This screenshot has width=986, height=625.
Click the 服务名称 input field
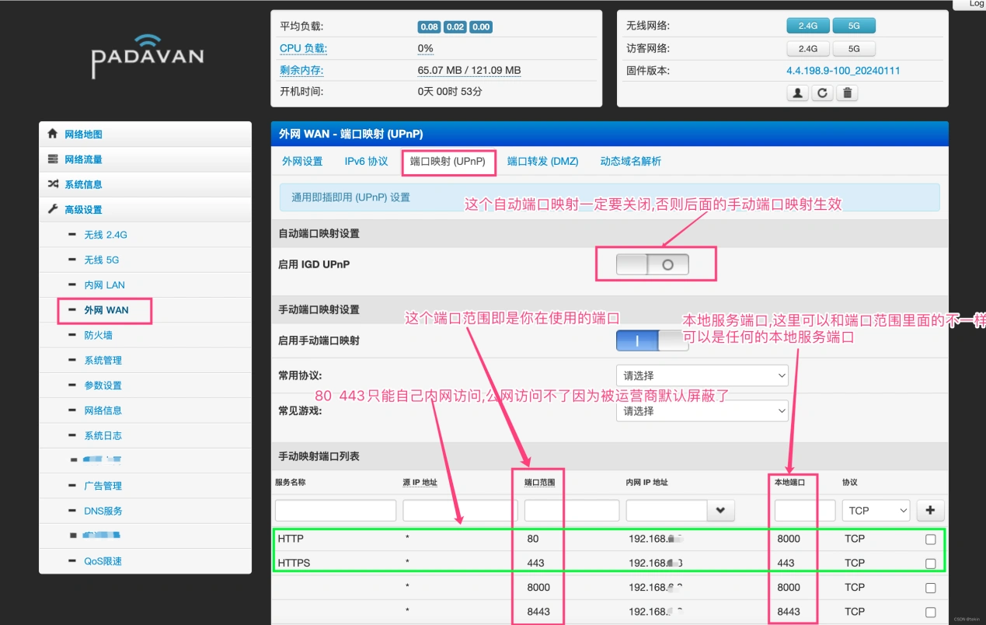point(335,510)
